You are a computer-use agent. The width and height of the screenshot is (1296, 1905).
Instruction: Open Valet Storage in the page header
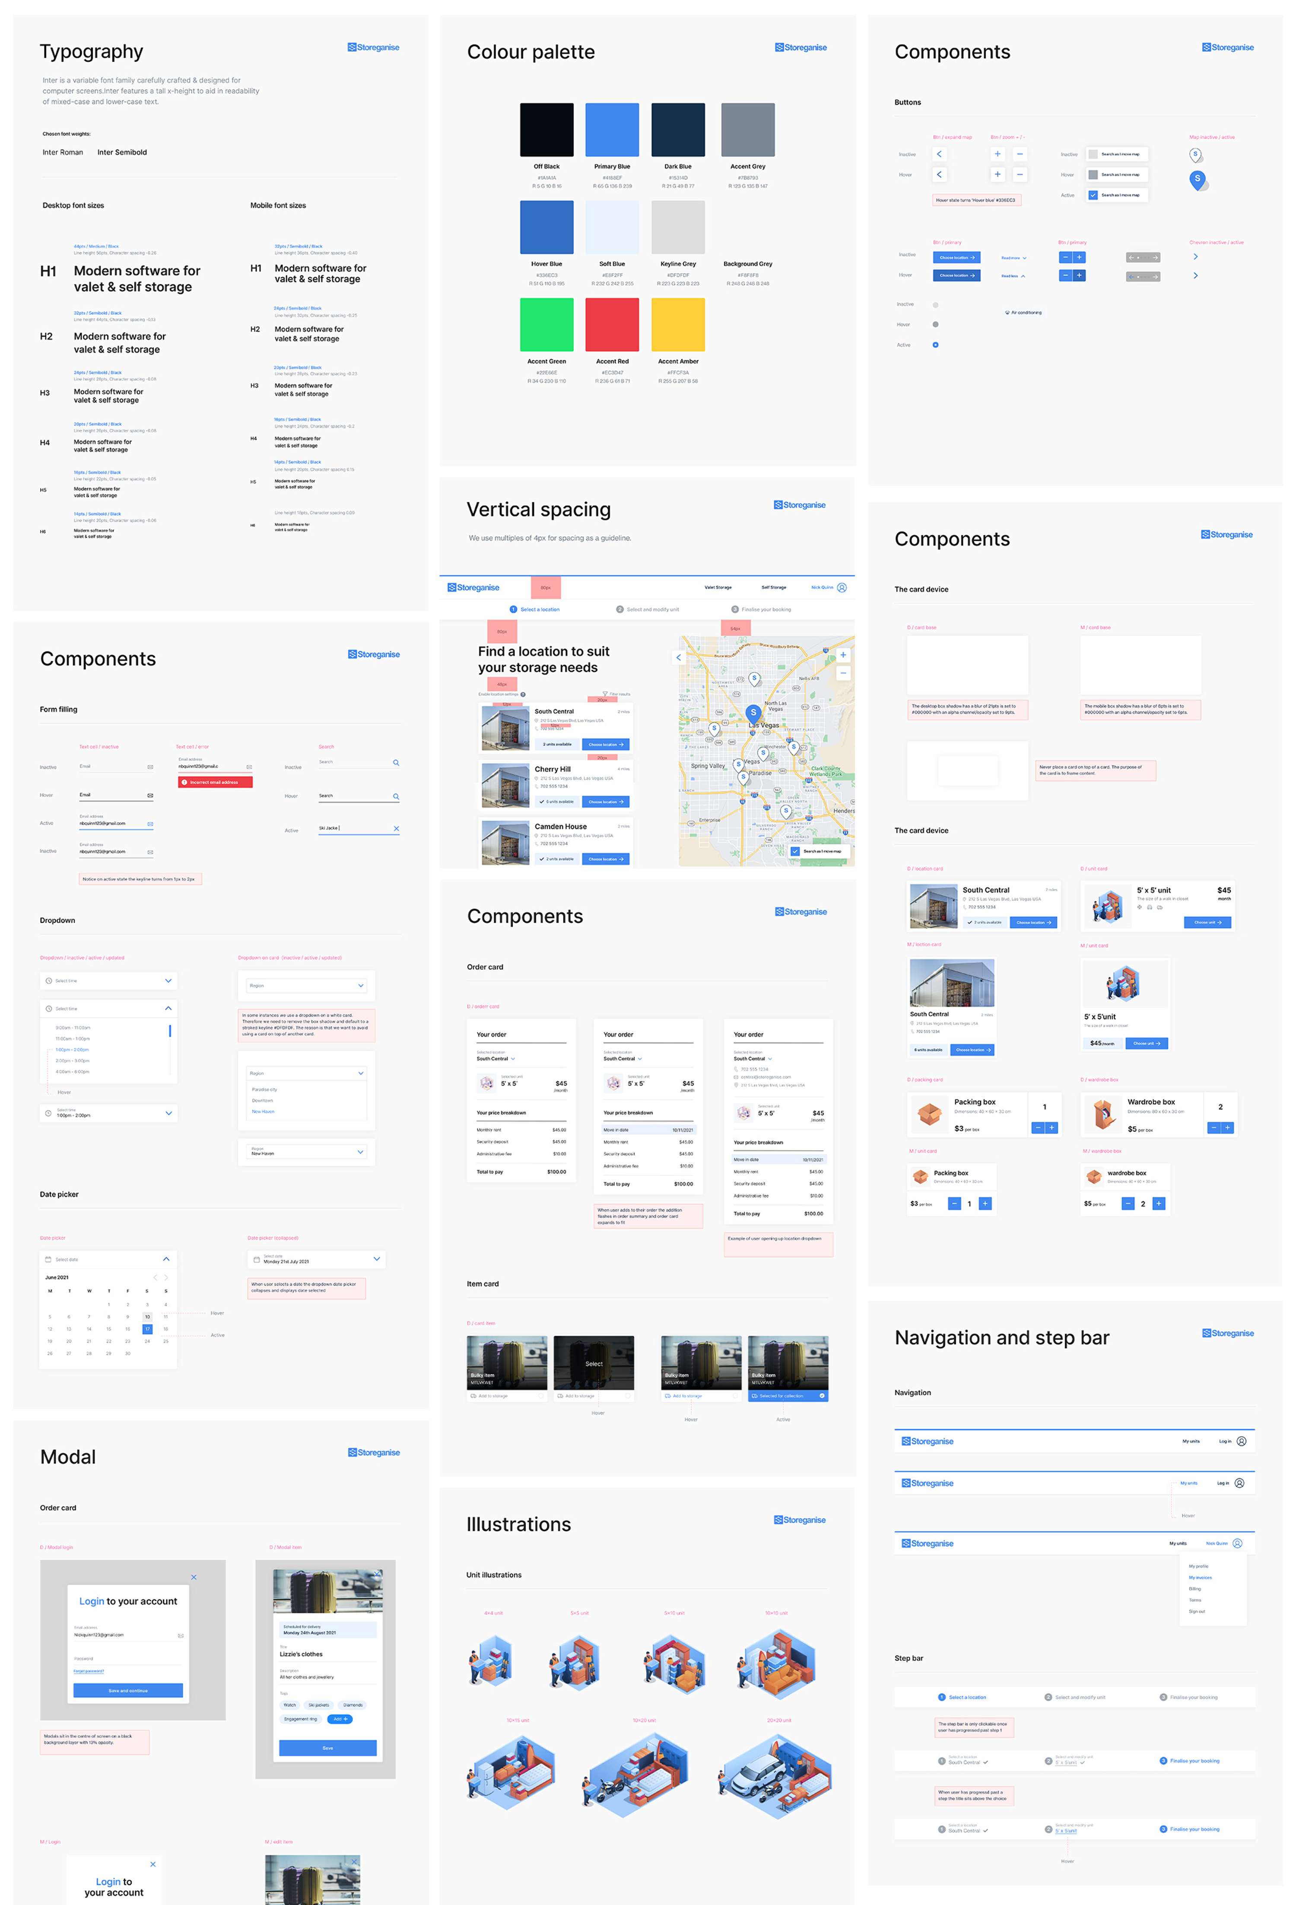point(718,588)
